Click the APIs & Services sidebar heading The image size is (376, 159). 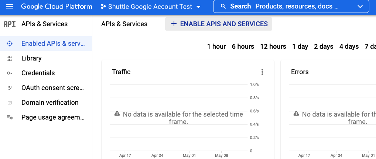(x=45, y=24)
